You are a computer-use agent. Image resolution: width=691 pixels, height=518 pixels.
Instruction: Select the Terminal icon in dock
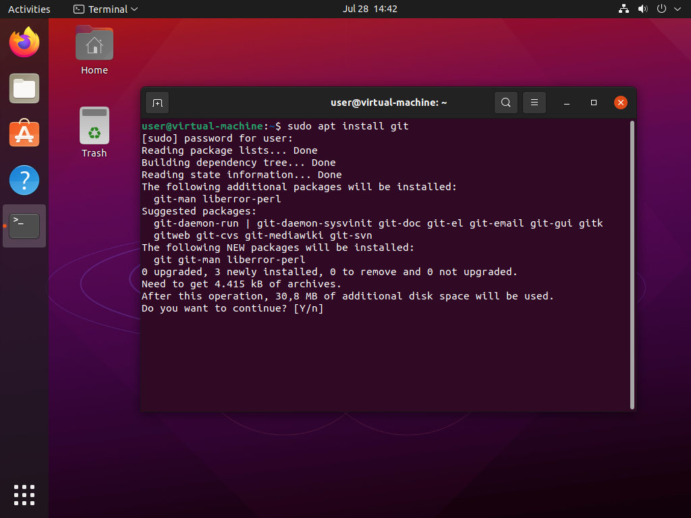point(24,226)
